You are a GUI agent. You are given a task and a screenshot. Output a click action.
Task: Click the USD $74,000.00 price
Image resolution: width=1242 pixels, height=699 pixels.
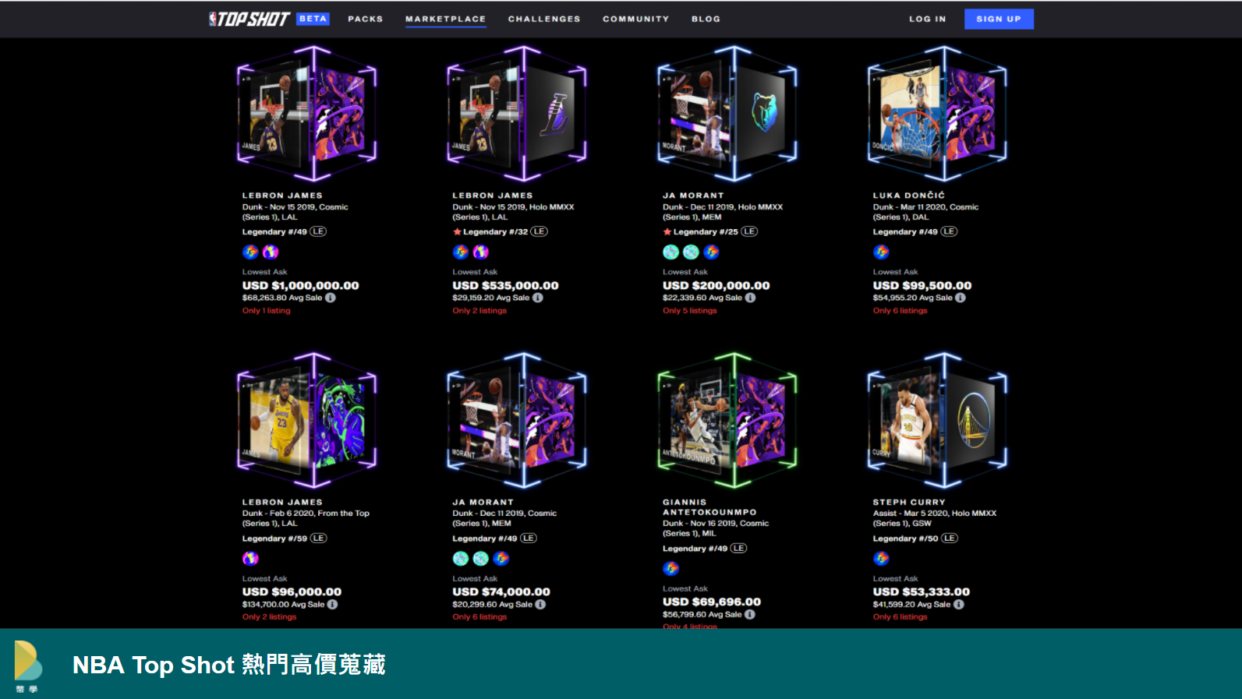(501, 591)
